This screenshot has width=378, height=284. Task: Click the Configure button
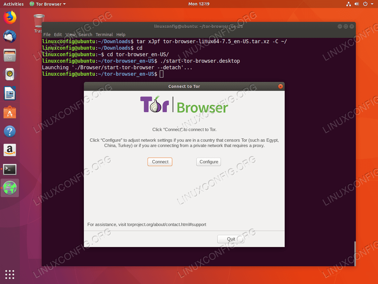coord(208,162)
